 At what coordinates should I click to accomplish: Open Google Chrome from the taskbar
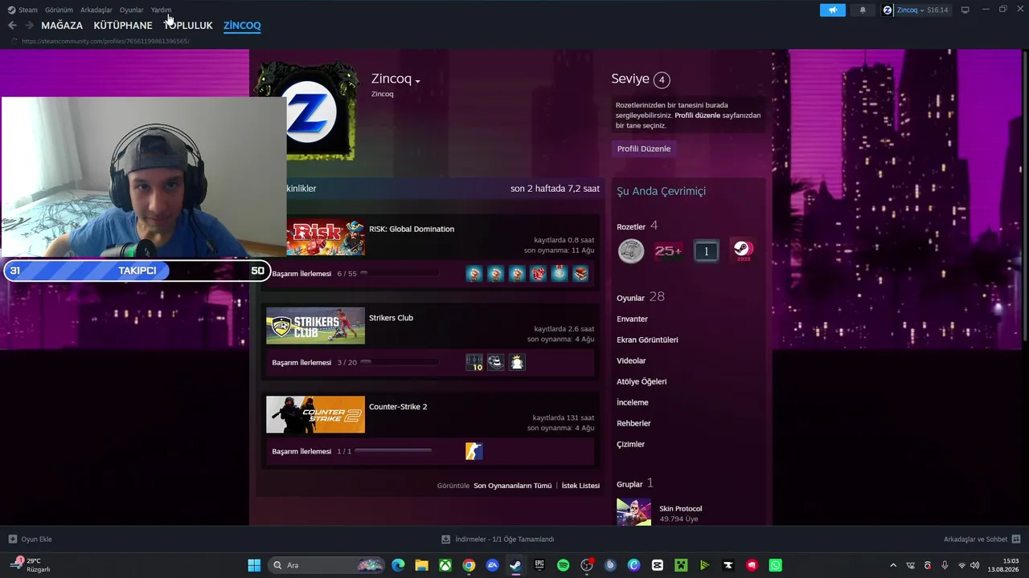tap(469, 565)
